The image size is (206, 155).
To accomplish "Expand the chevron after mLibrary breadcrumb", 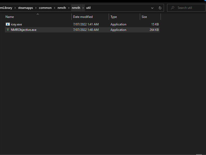I will click(x=15, y=8).
